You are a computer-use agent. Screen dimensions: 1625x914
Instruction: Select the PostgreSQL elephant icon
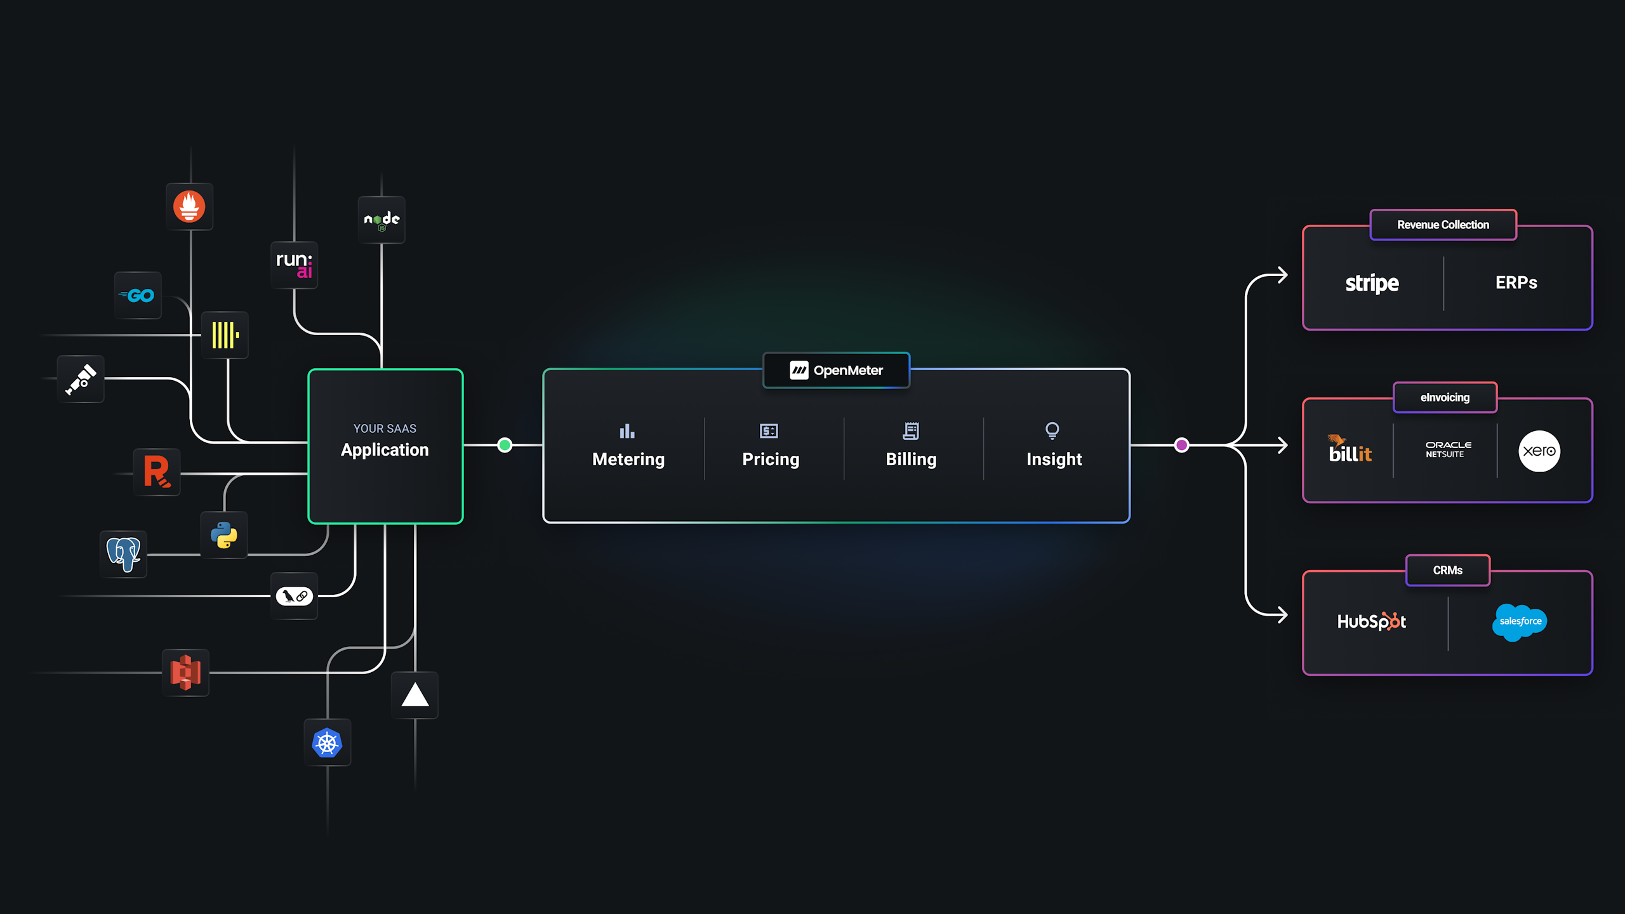[x=123, y=554]
